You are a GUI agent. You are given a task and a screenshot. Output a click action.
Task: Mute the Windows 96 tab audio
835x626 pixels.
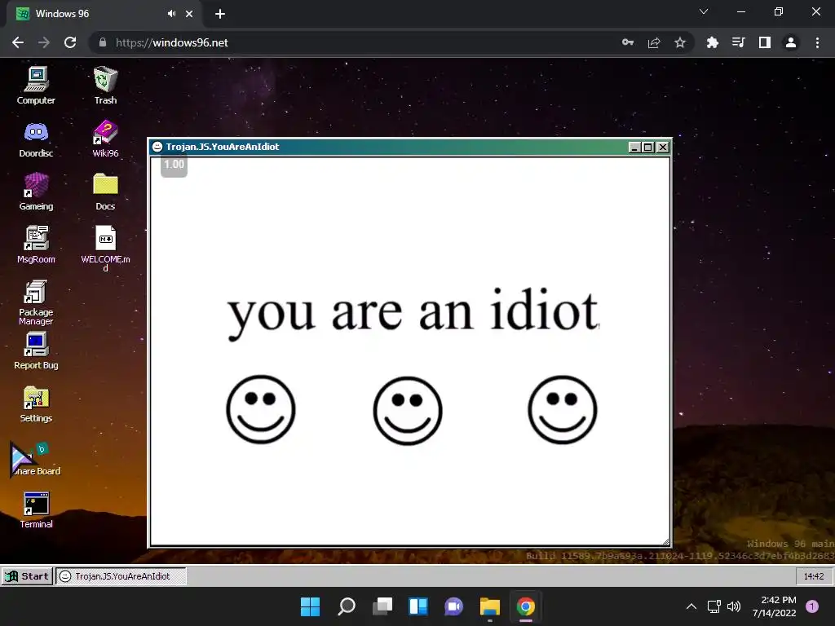pos(171,14)
